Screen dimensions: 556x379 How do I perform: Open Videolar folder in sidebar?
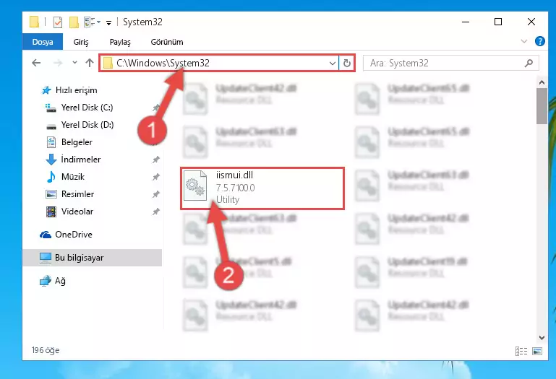(x=77, y=212)
